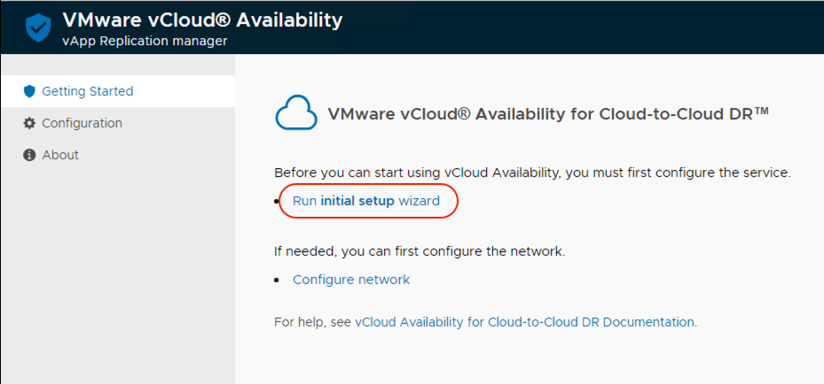This screenshot has width=824, height=384.
Task: Click the 'If needed, you can first' paragraph
Action: coord(420,250)
